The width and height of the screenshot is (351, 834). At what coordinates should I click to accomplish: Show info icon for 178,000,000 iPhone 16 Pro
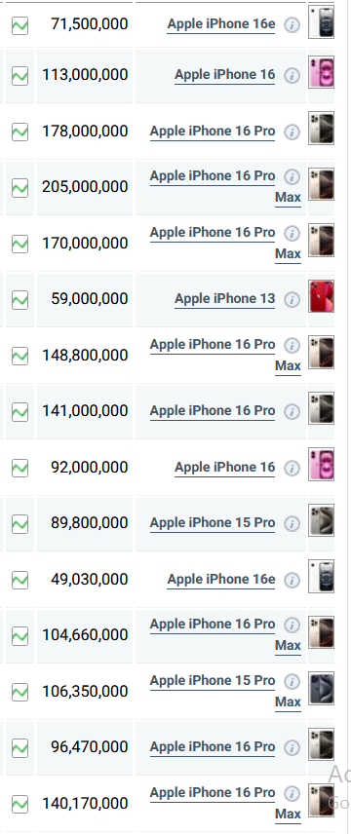click(292, 132)
